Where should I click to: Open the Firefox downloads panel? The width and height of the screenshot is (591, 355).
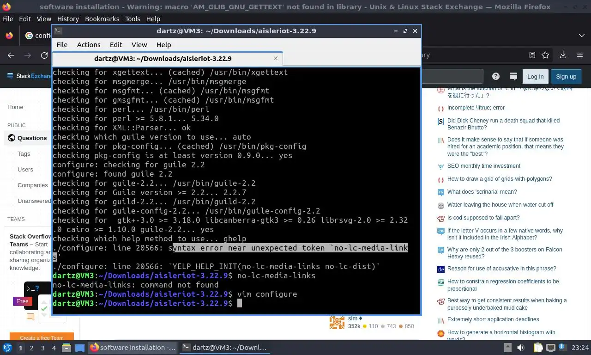point(563,55)
